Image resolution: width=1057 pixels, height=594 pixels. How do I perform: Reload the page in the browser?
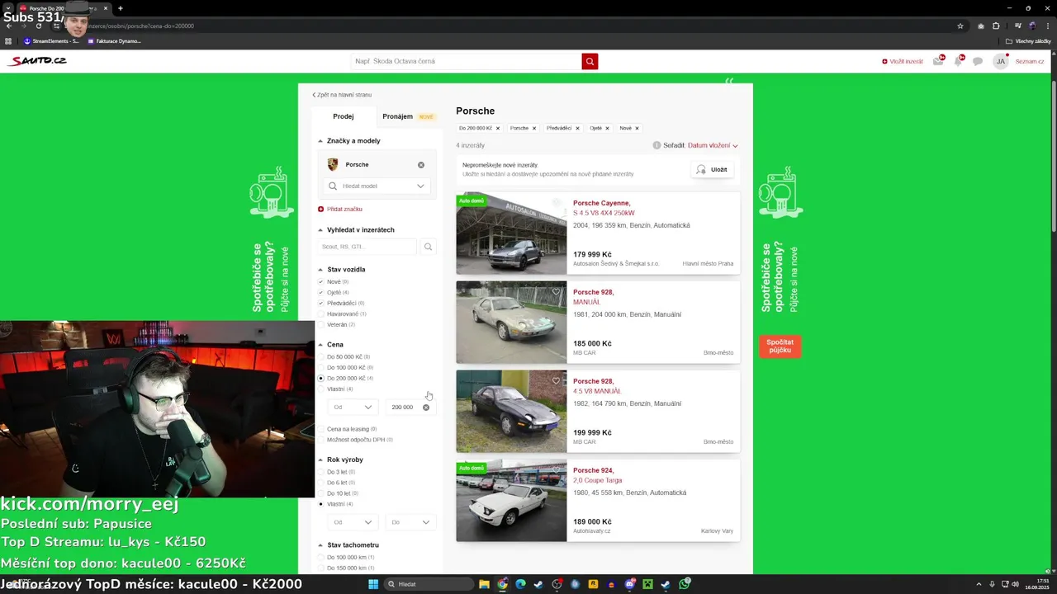[38, 26]
